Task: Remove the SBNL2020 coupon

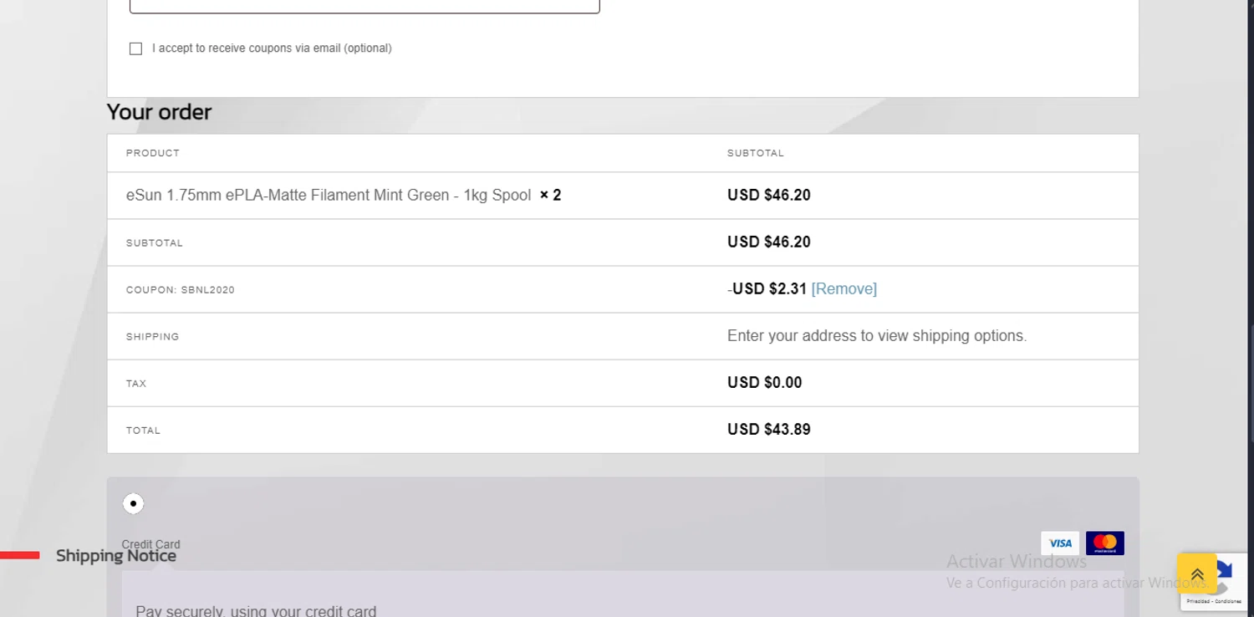Action: [844, 288]
